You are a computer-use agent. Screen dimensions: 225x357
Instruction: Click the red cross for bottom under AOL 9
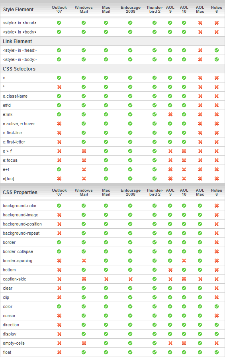pos(170,270)
